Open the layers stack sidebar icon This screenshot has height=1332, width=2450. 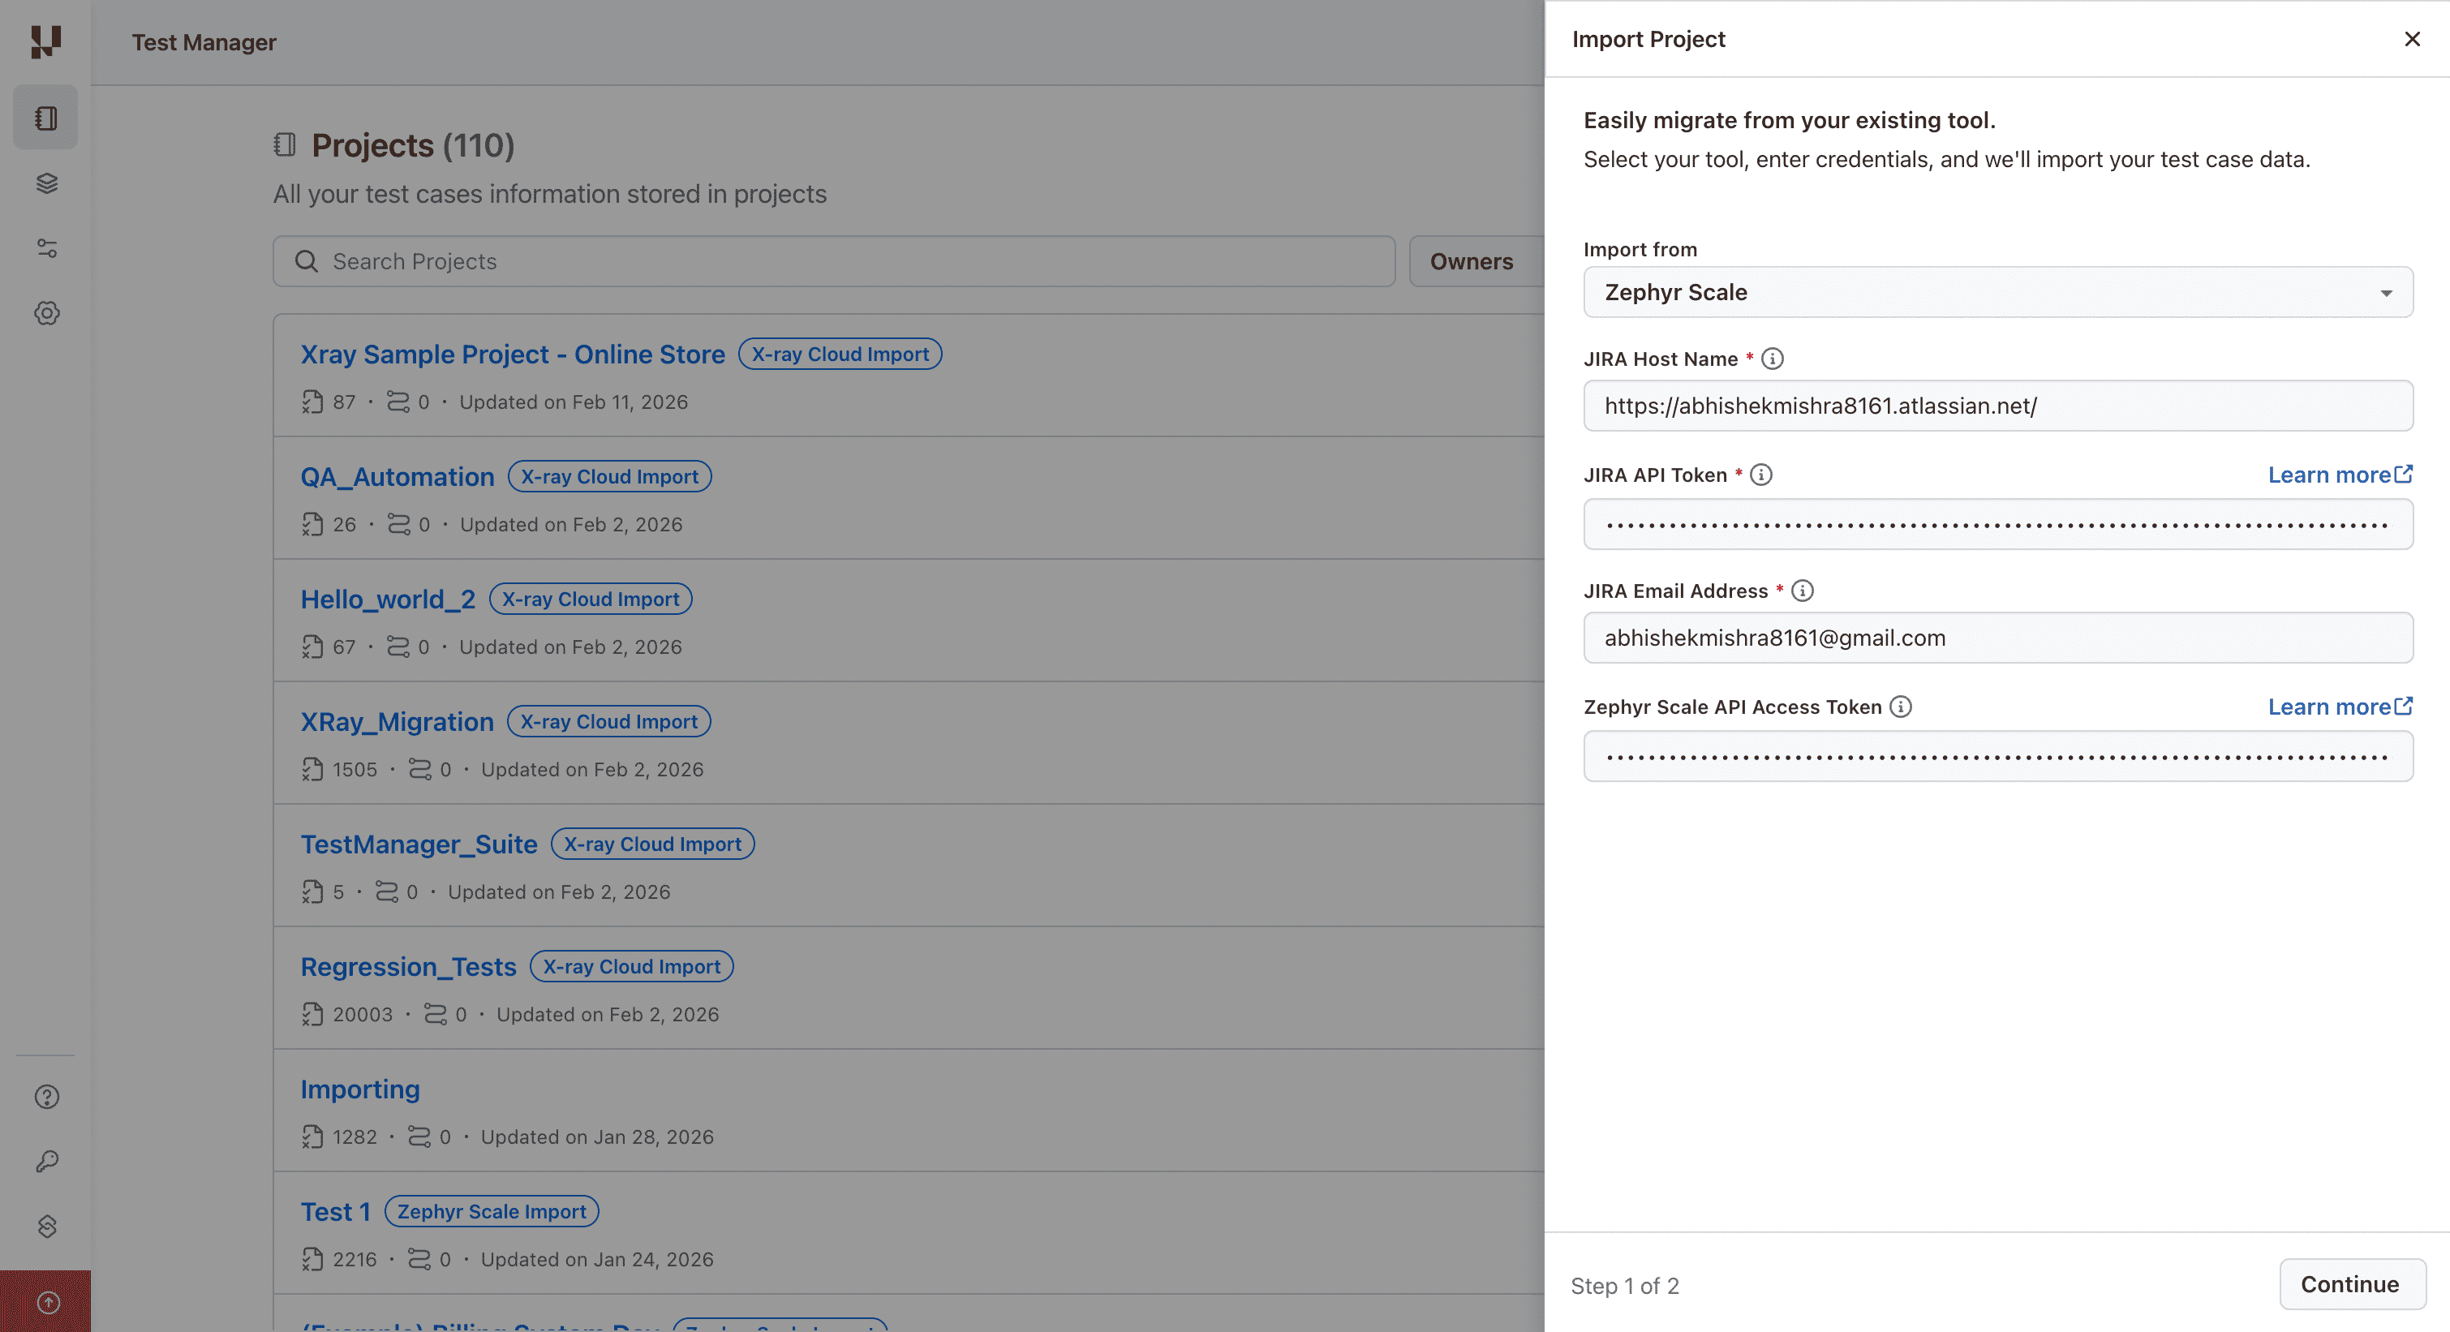point(46,183)
